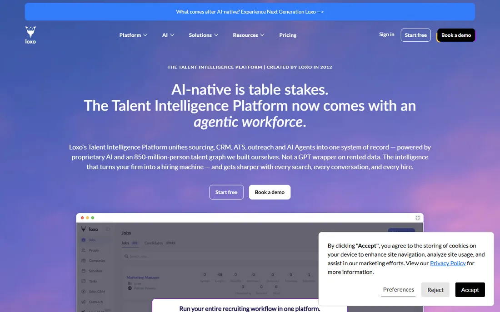Click the Loxo owl logo in header
This screenshot has height=312, width=500.
[x=30, y=35]
